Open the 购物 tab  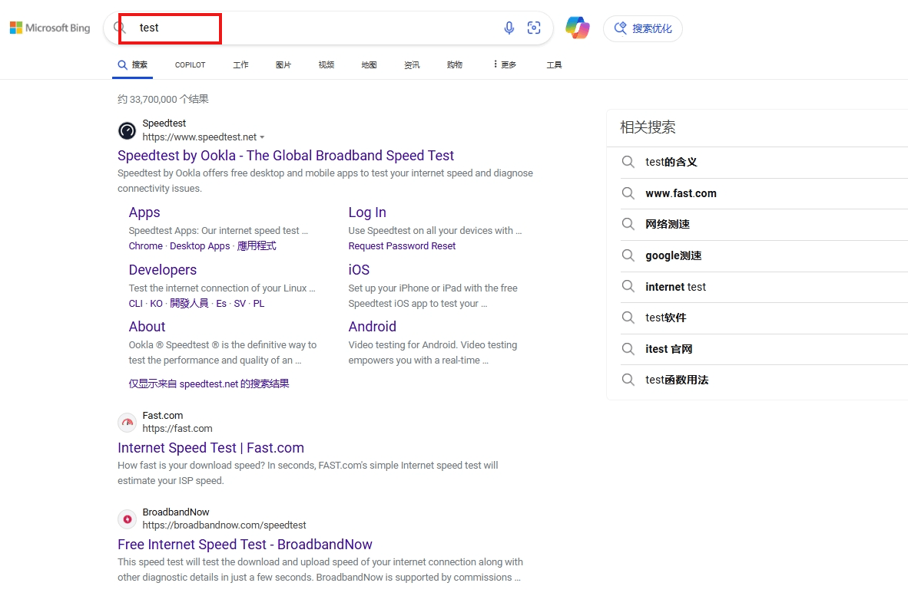pyautogui.click(x=455, y=64)
